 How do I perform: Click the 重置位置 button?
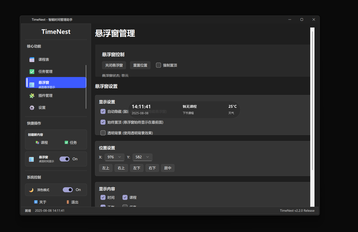[x=140, y=65]
